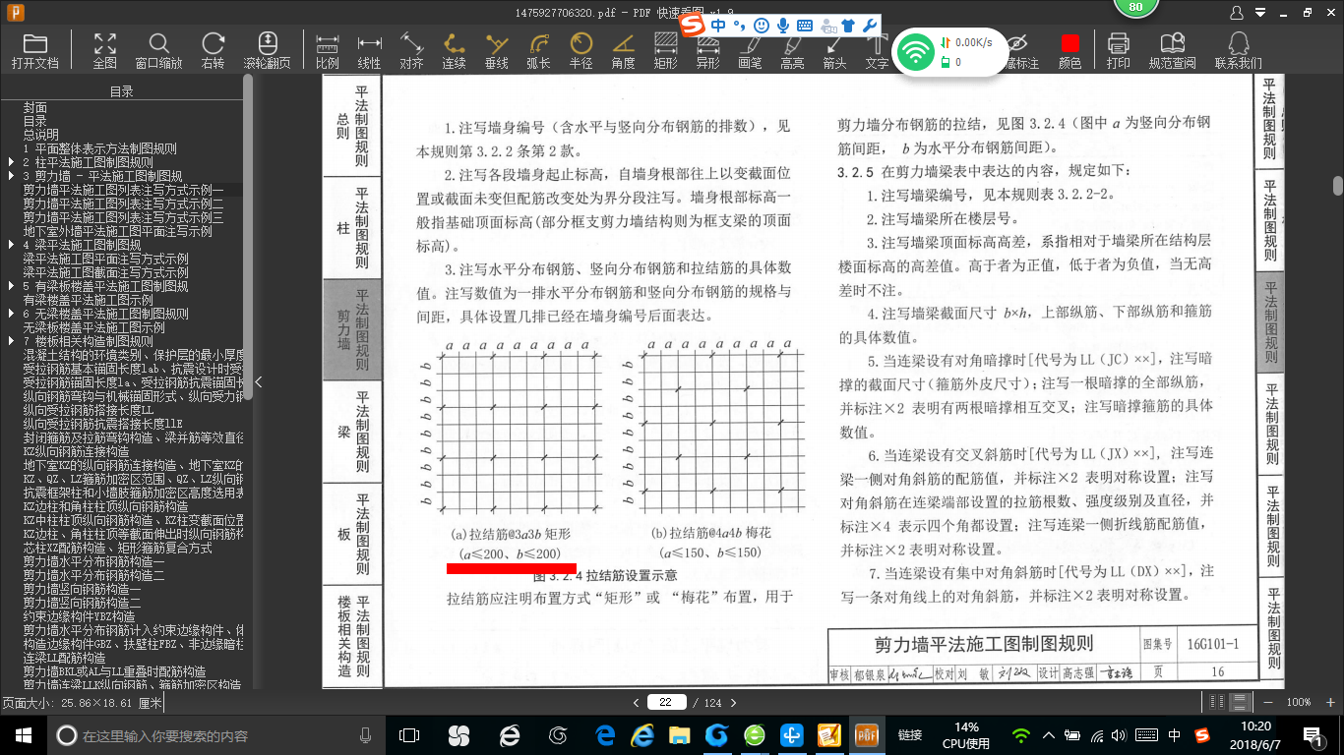Collapse the outline sidebar with chevron
The width and height of the screenshot is (1344, 755).
(x=258, y=381)
